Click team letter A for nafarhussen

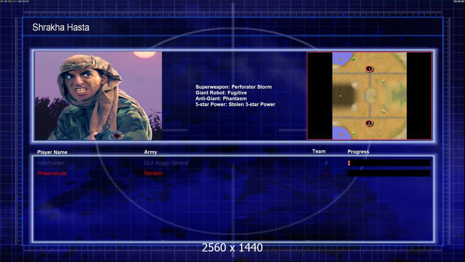[x=326, y=163]
